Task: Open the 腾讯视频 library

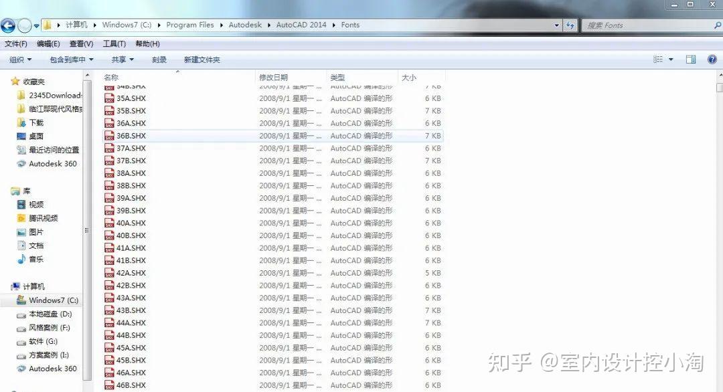Action: pyautogui.click(x=37, y=218)
